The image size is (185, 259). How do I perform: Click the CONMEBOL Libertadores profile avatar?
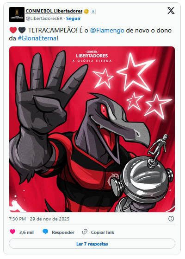point(17,14)
